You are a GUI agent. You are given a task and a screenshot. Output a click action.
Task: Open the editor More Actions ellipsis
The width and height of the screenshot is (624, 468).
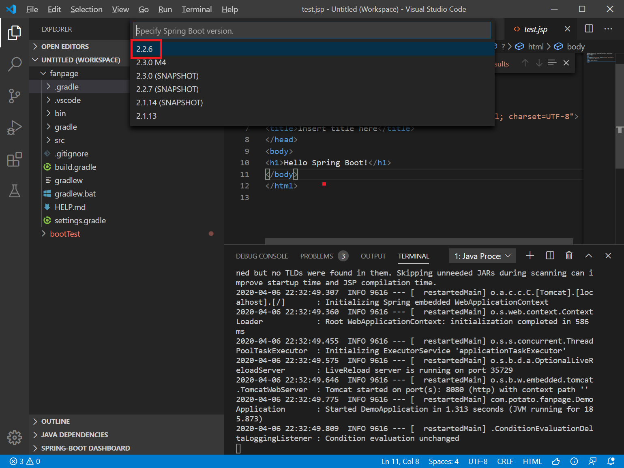608,29
